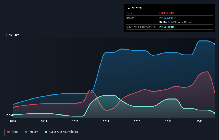The width and height of the screenshot is (219, 140).
Task: Click the teal Cash And Equivalents legend dot
Action: tap(46, 132)
